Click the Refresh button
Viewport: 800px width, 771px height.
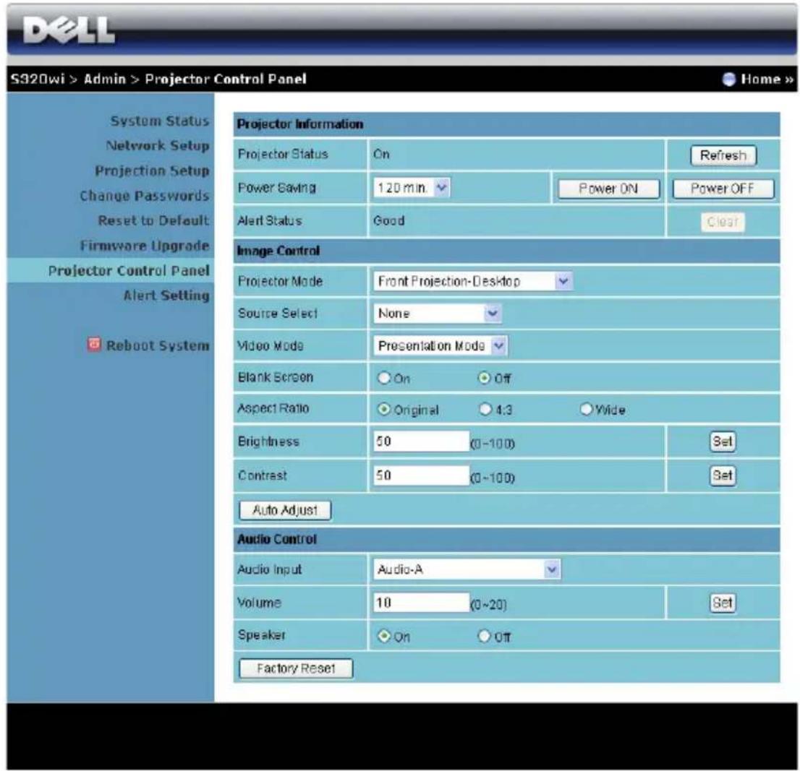click(723, 155)
